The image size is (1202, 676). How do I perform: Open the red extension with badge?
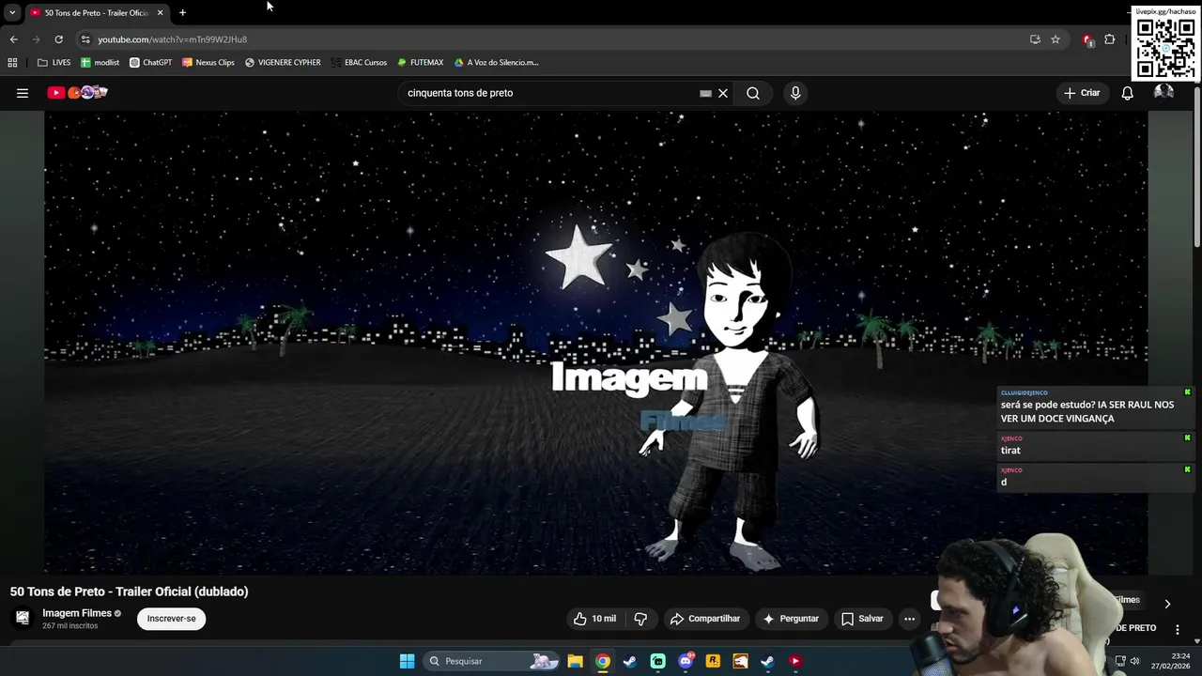pos(1087,39)
